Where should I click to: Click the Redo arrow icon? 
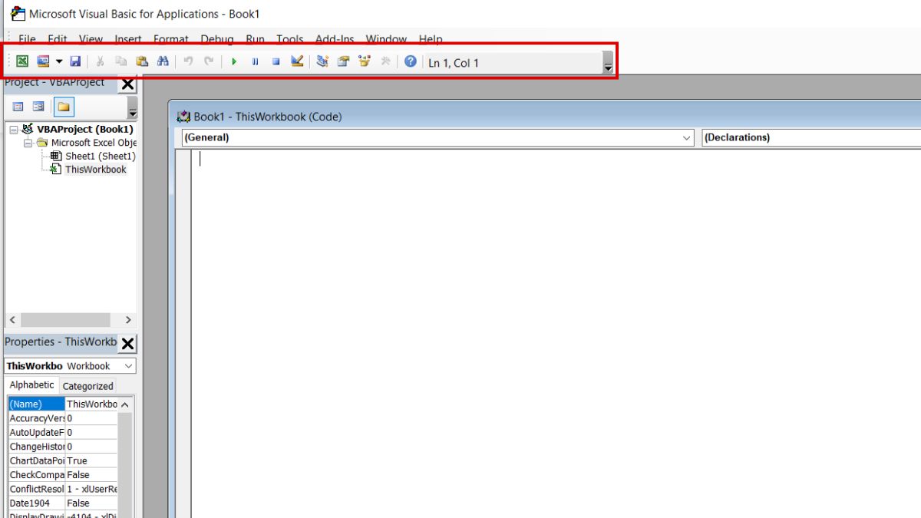click(x=209, y=62)
